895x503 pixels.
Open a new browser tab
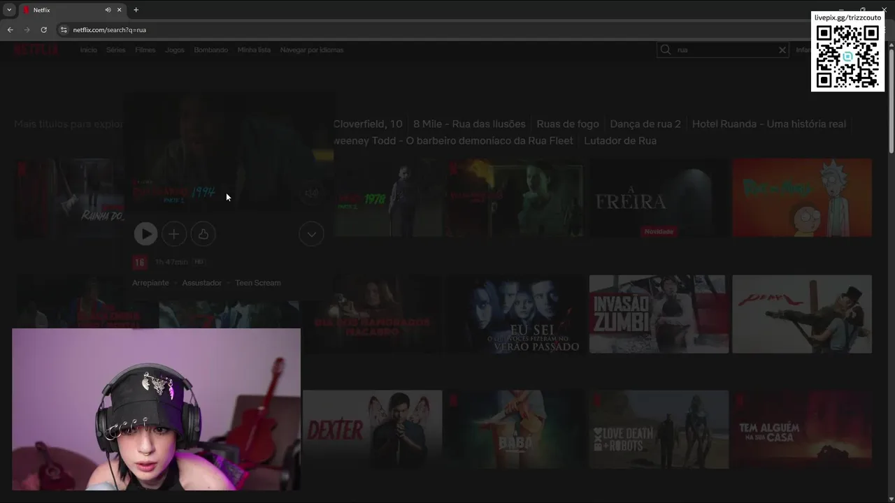click(x=136, y=10)
